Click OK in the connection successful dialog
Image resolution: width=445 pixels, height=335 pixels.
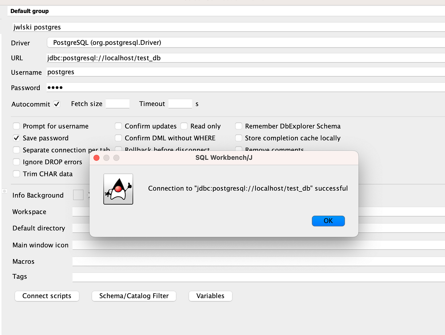[x=328, y=221]
